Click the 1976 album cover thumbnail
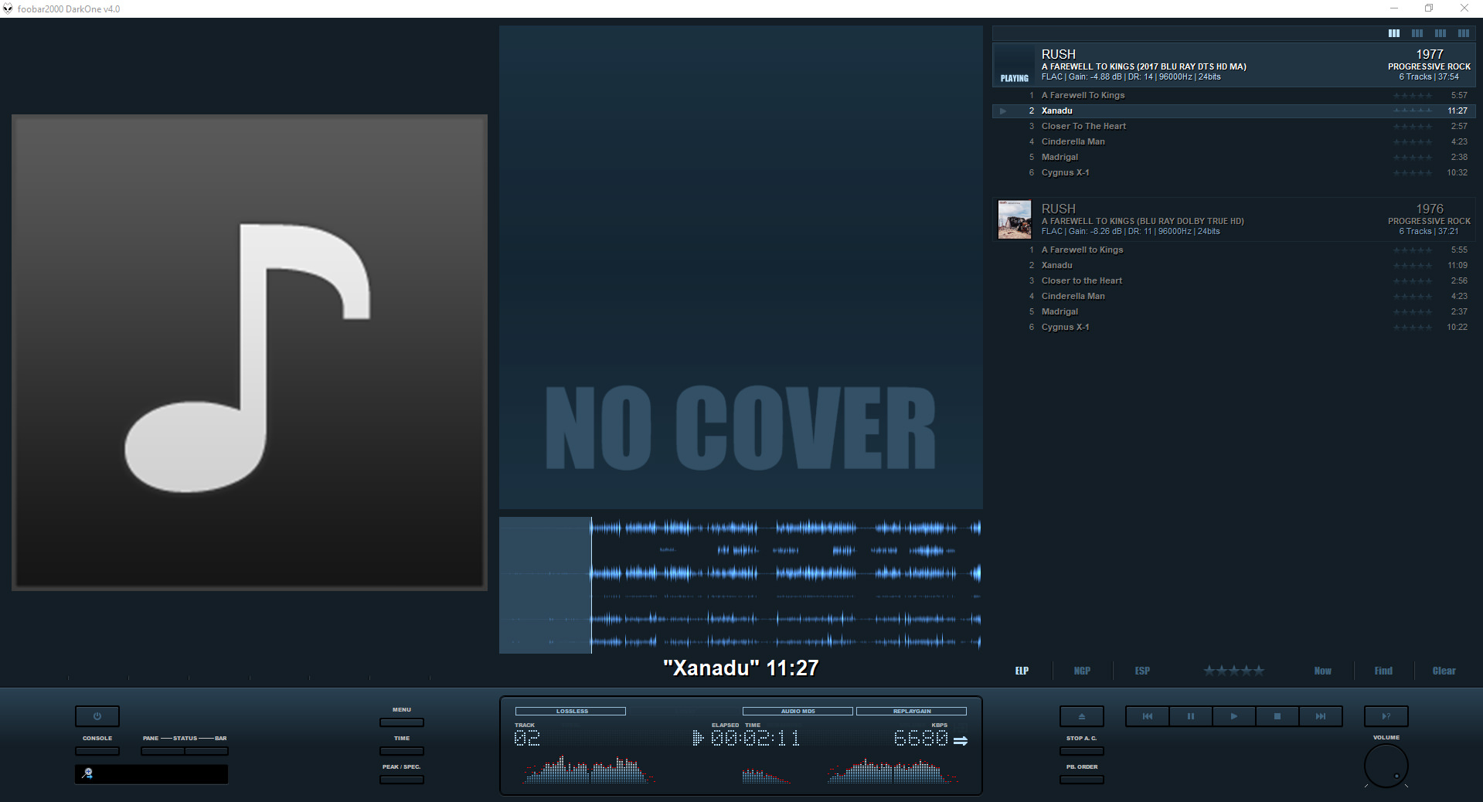 1014,219
